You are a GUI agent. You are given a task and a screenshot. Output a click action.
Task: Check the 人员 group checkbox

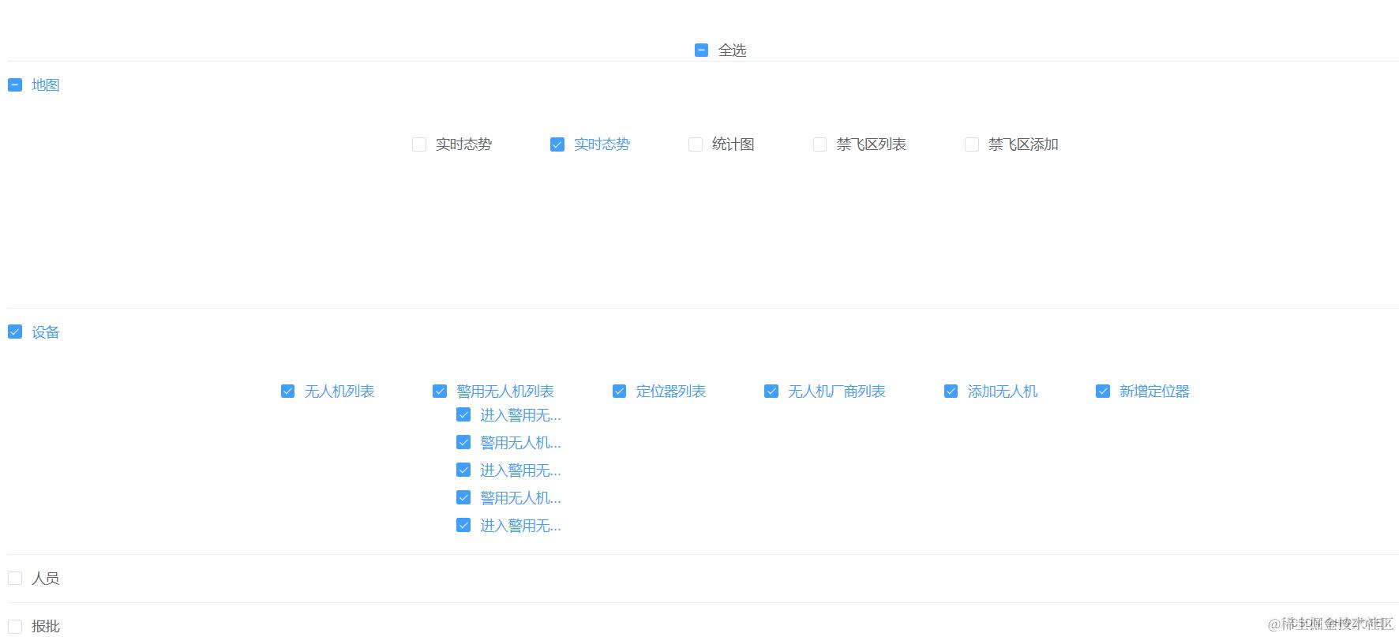point(15,579)
